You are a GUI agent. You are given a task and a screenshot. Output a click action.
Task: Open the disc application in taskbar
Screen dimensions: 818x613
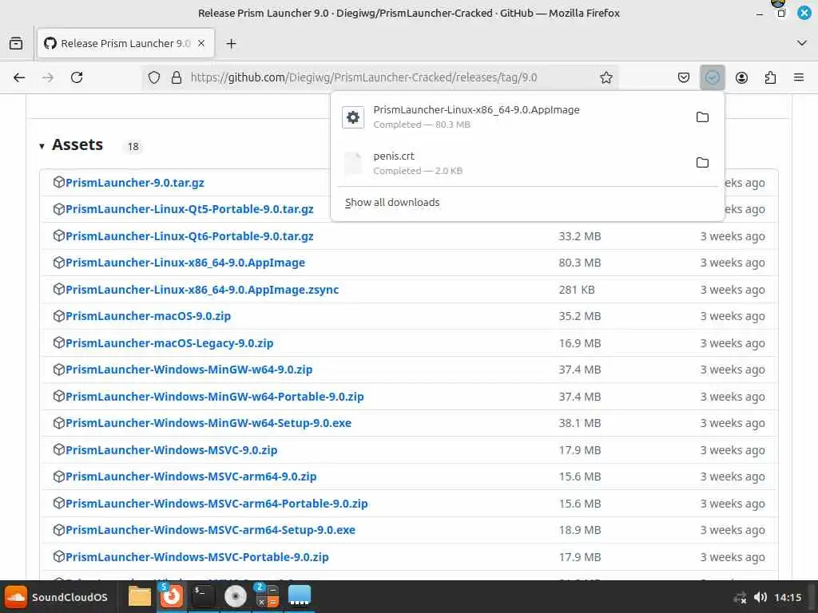[x=236, y=597]
